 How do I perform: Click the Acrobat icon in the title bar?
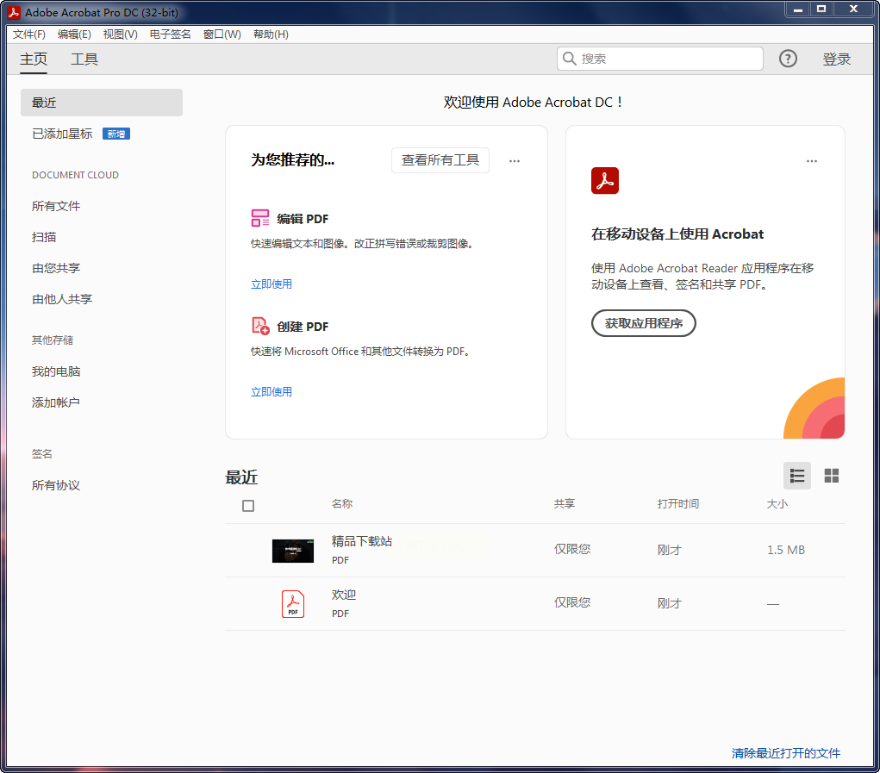coord(14,12)
